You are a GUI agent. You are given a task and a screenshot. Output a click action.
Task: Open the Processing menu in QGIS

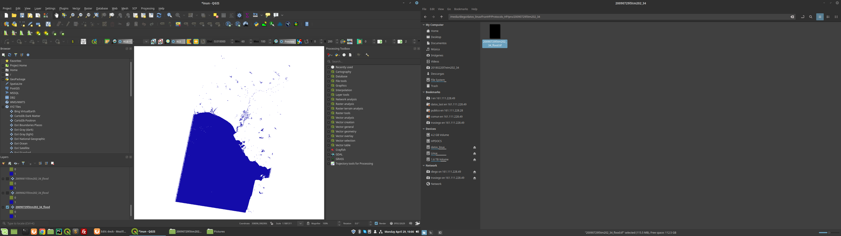[x=147, y=8]
